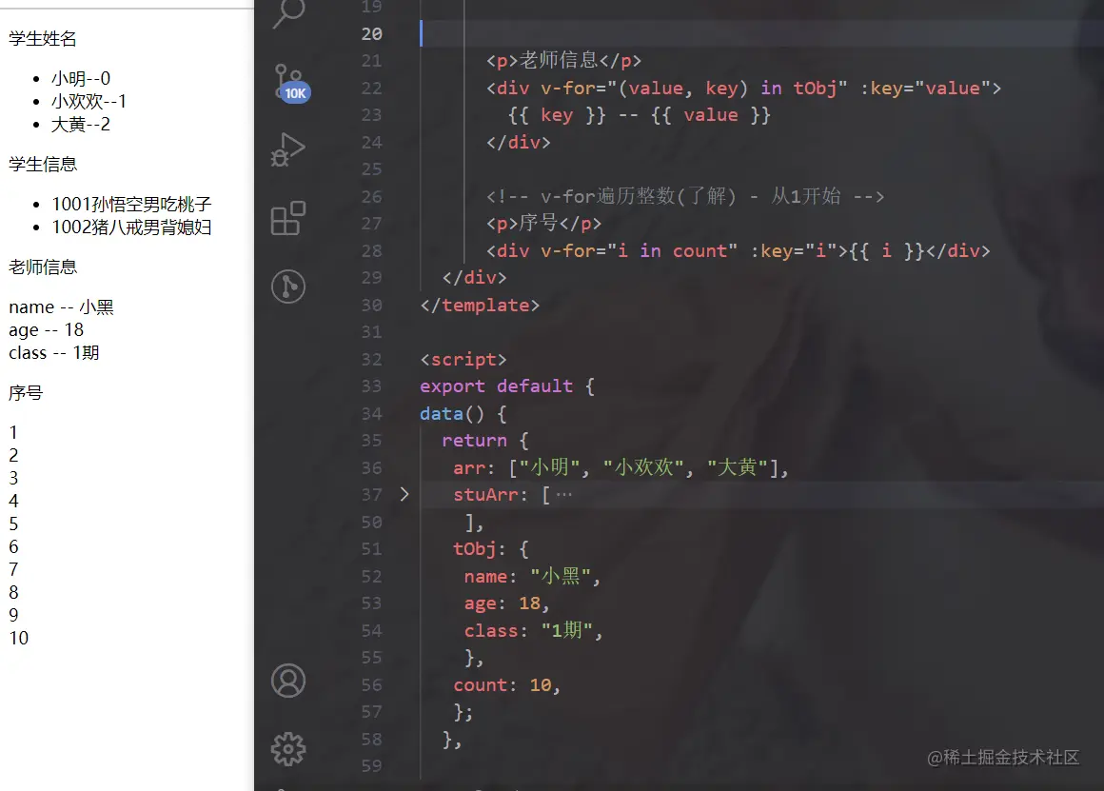Click '序号' heading in preview
Image resolution: width=1104 pixels, height=791 pixels.
pyautogui.click(x=26, y=392)
